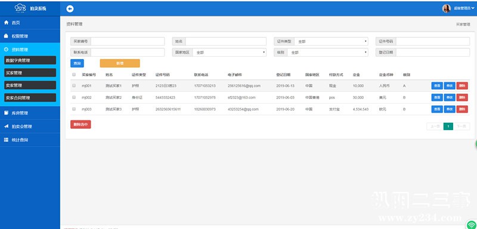Viewport: 477px width, 229px height.
Task: Click the blue 查询 button
Action: (x=77, y=63)
